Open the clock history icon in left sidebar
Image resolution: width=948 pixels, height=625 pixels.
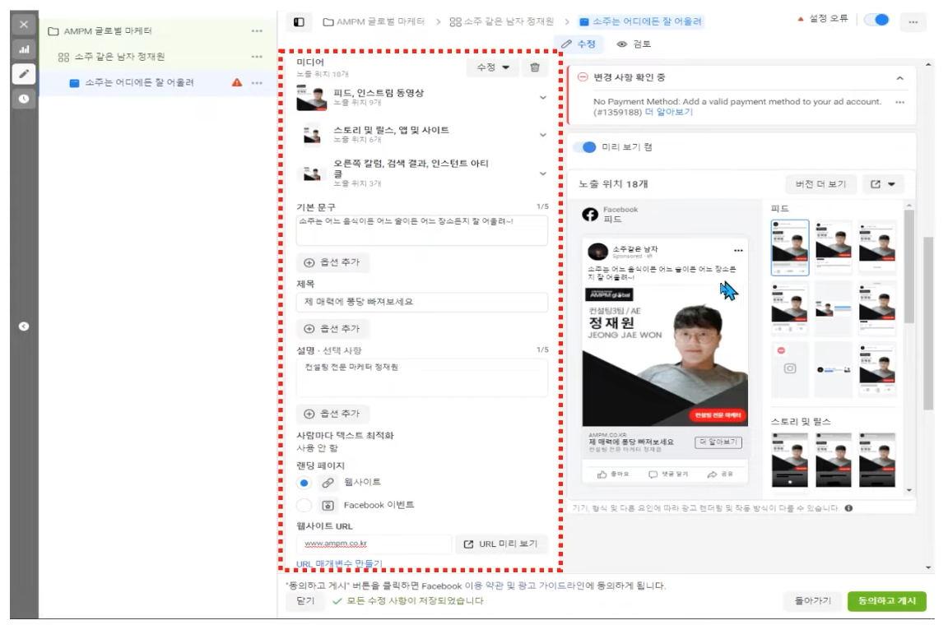click(24, 99)
